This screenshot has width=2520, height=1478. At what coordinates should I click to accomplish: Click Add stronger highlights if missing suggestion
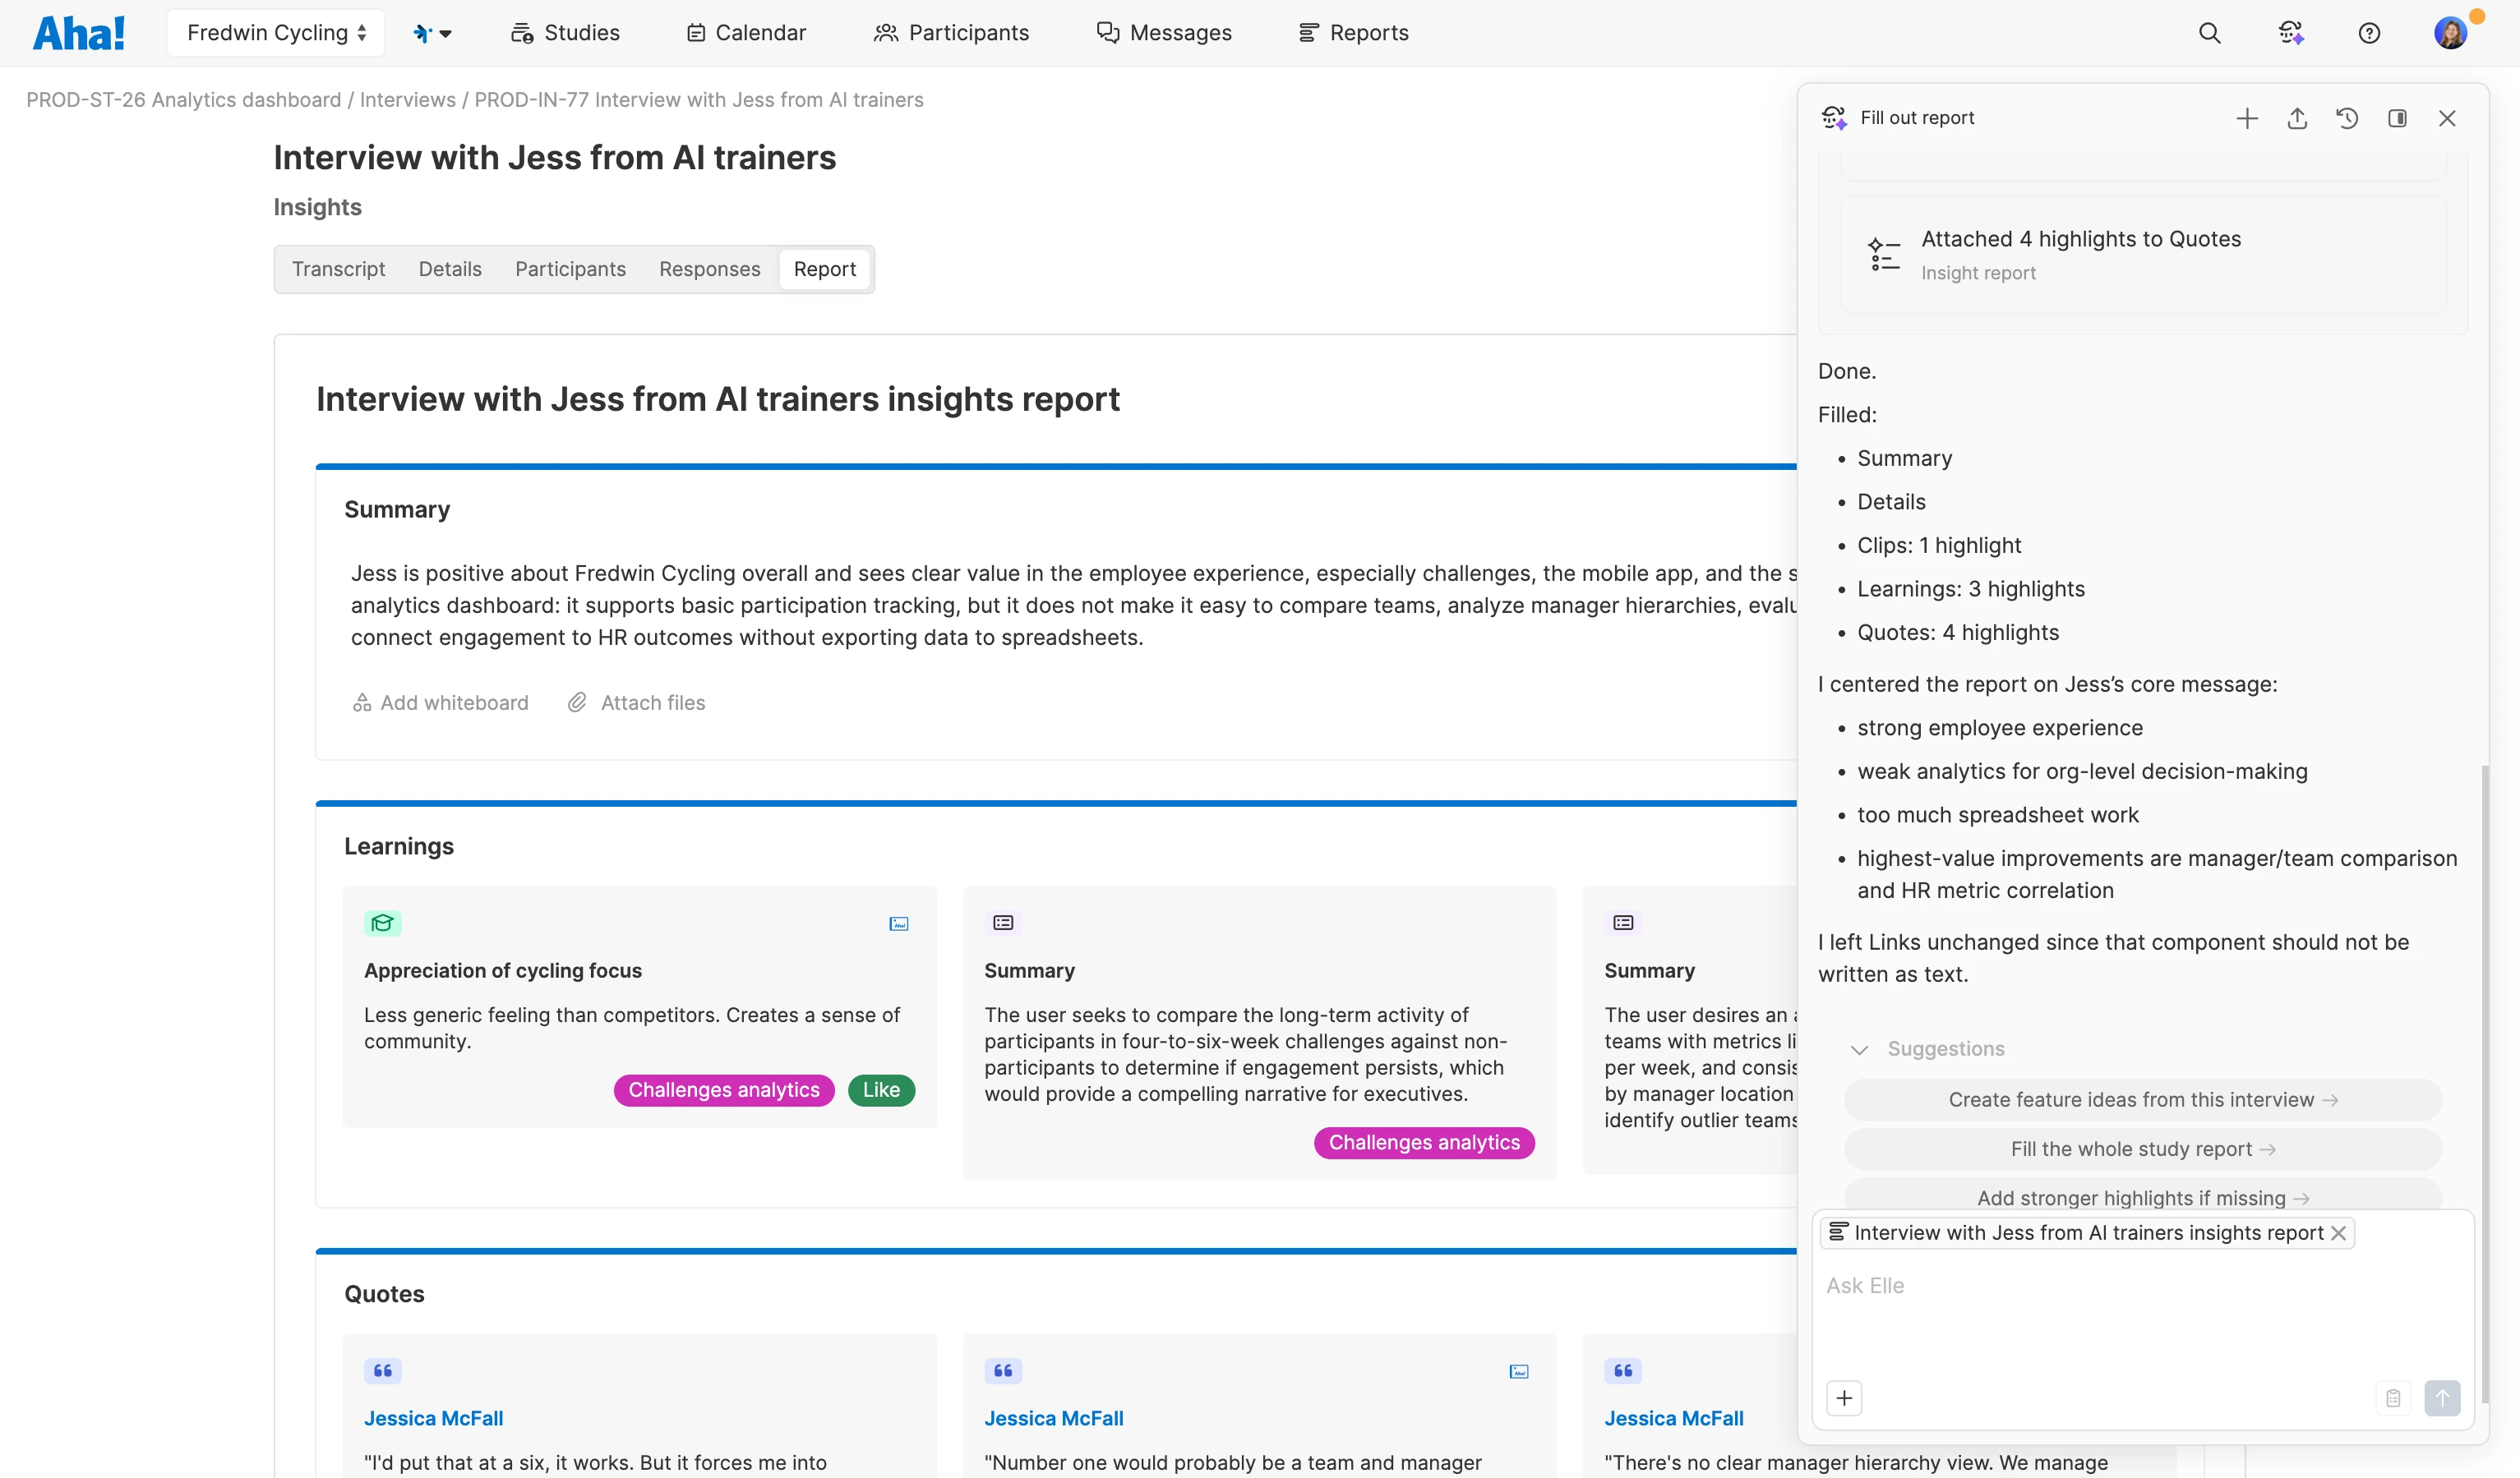pos(2143,1196)
